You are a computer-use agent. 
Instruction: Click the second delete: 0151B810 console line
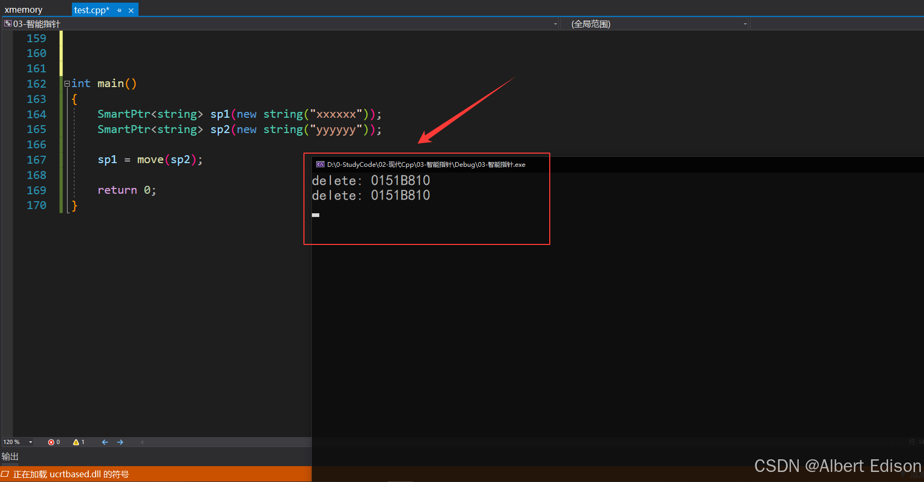click(x=371, y=195)
